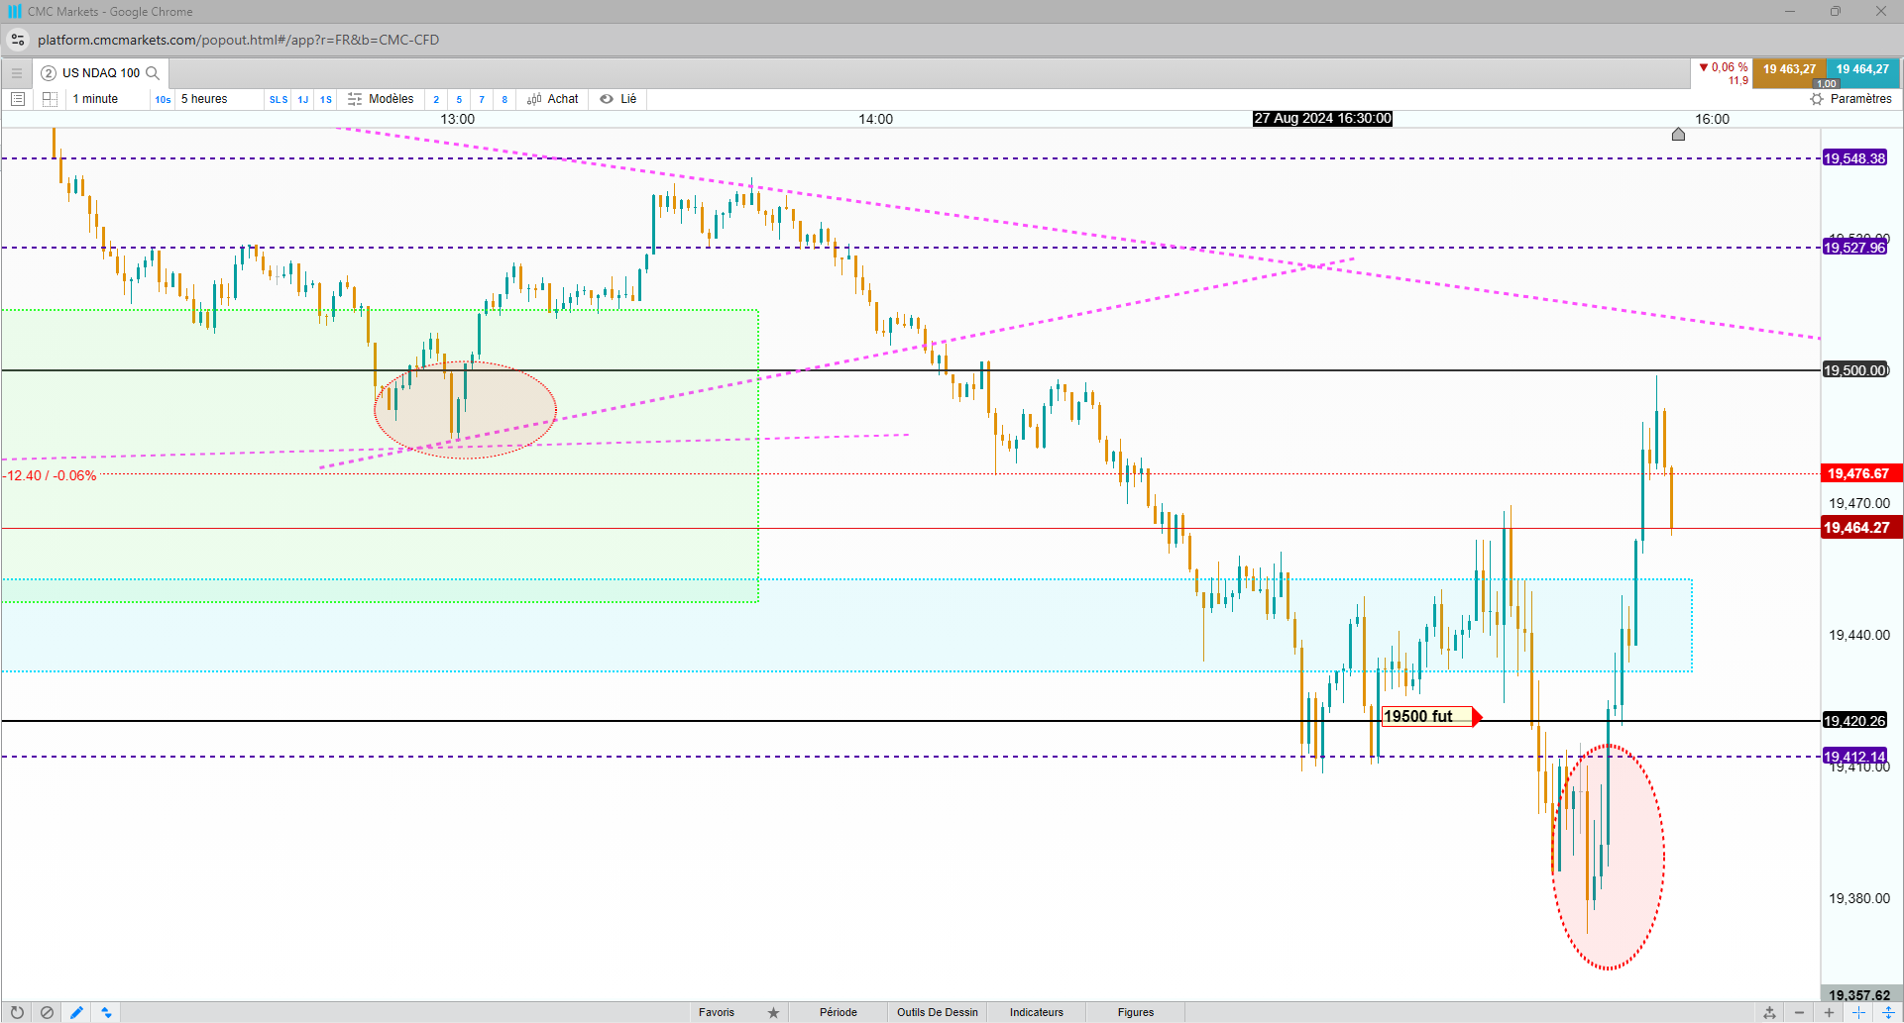Toggle the 10s quick interval button
Viewport: 1904px width, 1023px height.
click(x=163, y=99)
